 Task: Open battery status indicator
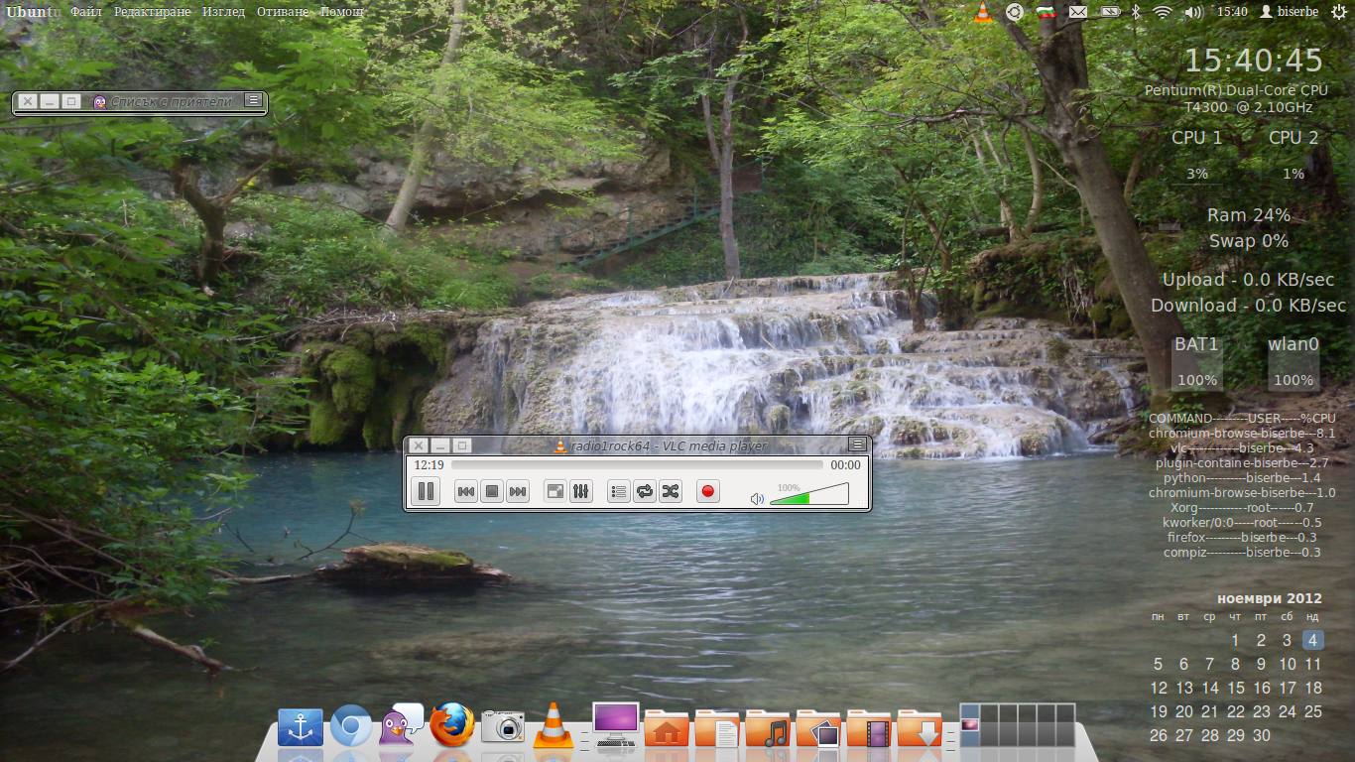click(x=1110, y=12)
